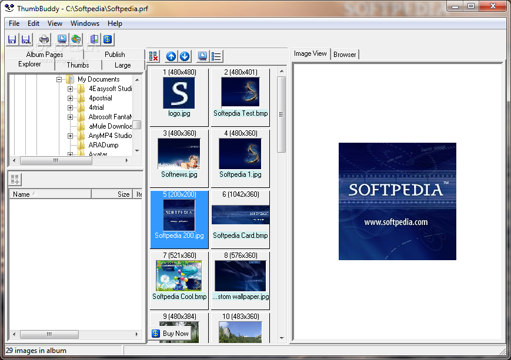Sort file list by Size column header
This screenshot has height=360, width=511.
click(x=112, y=194)
